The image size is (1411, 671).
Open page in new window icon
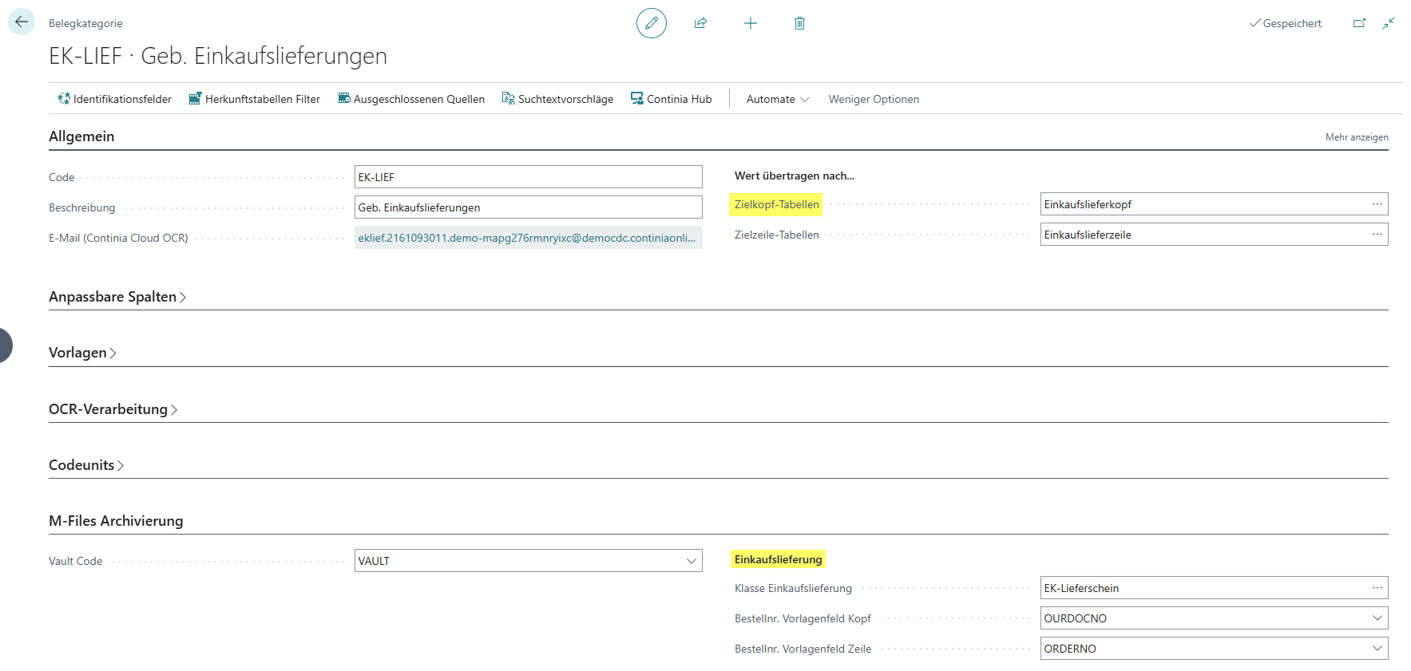pos(1359,23)
